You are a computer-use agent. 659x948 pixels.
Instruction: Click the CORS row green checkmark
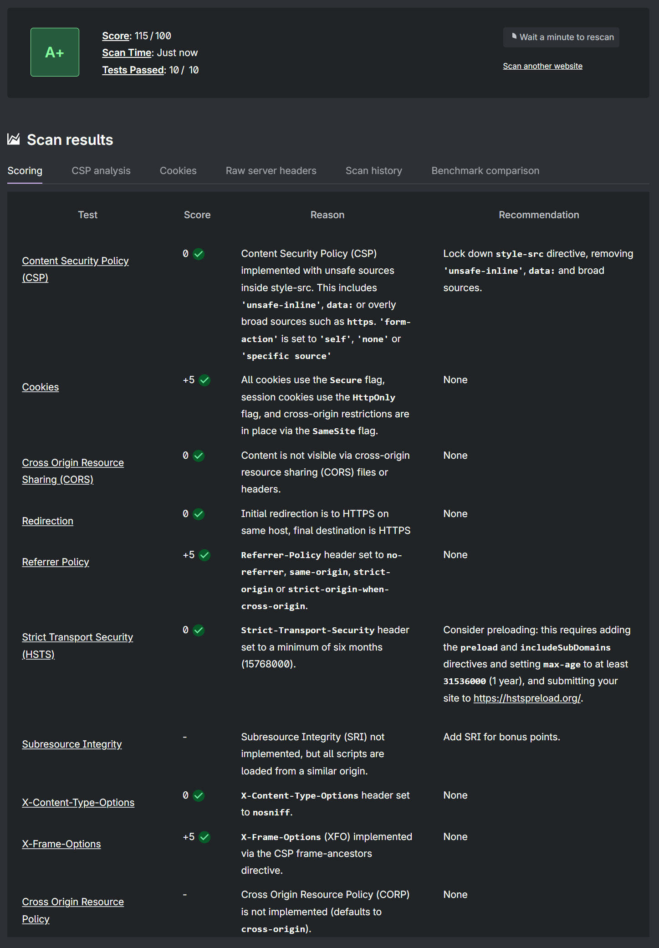tap(199, 456)
